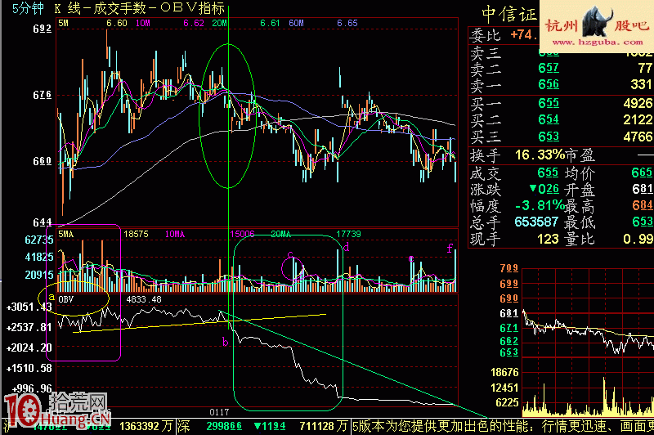Select the 卖一 ask price 656
Image resolution: width=654 pixels, height=435 pixels.
click(x=549, y=85)
